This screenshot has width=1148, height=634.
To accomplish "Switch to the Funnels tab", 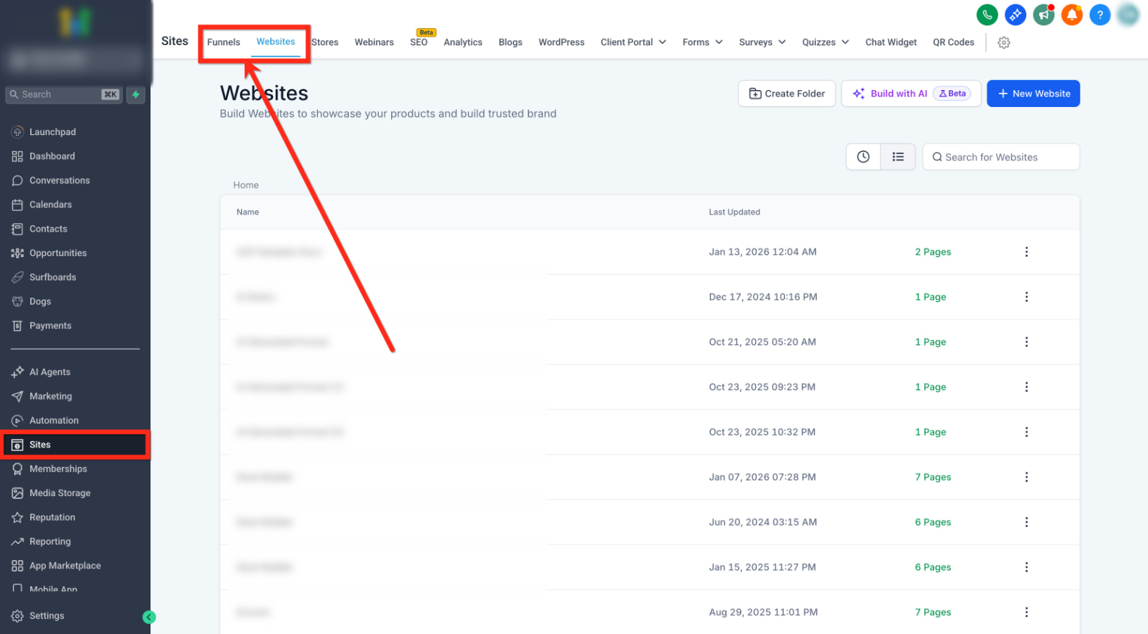I will click(x=224, y=42).
